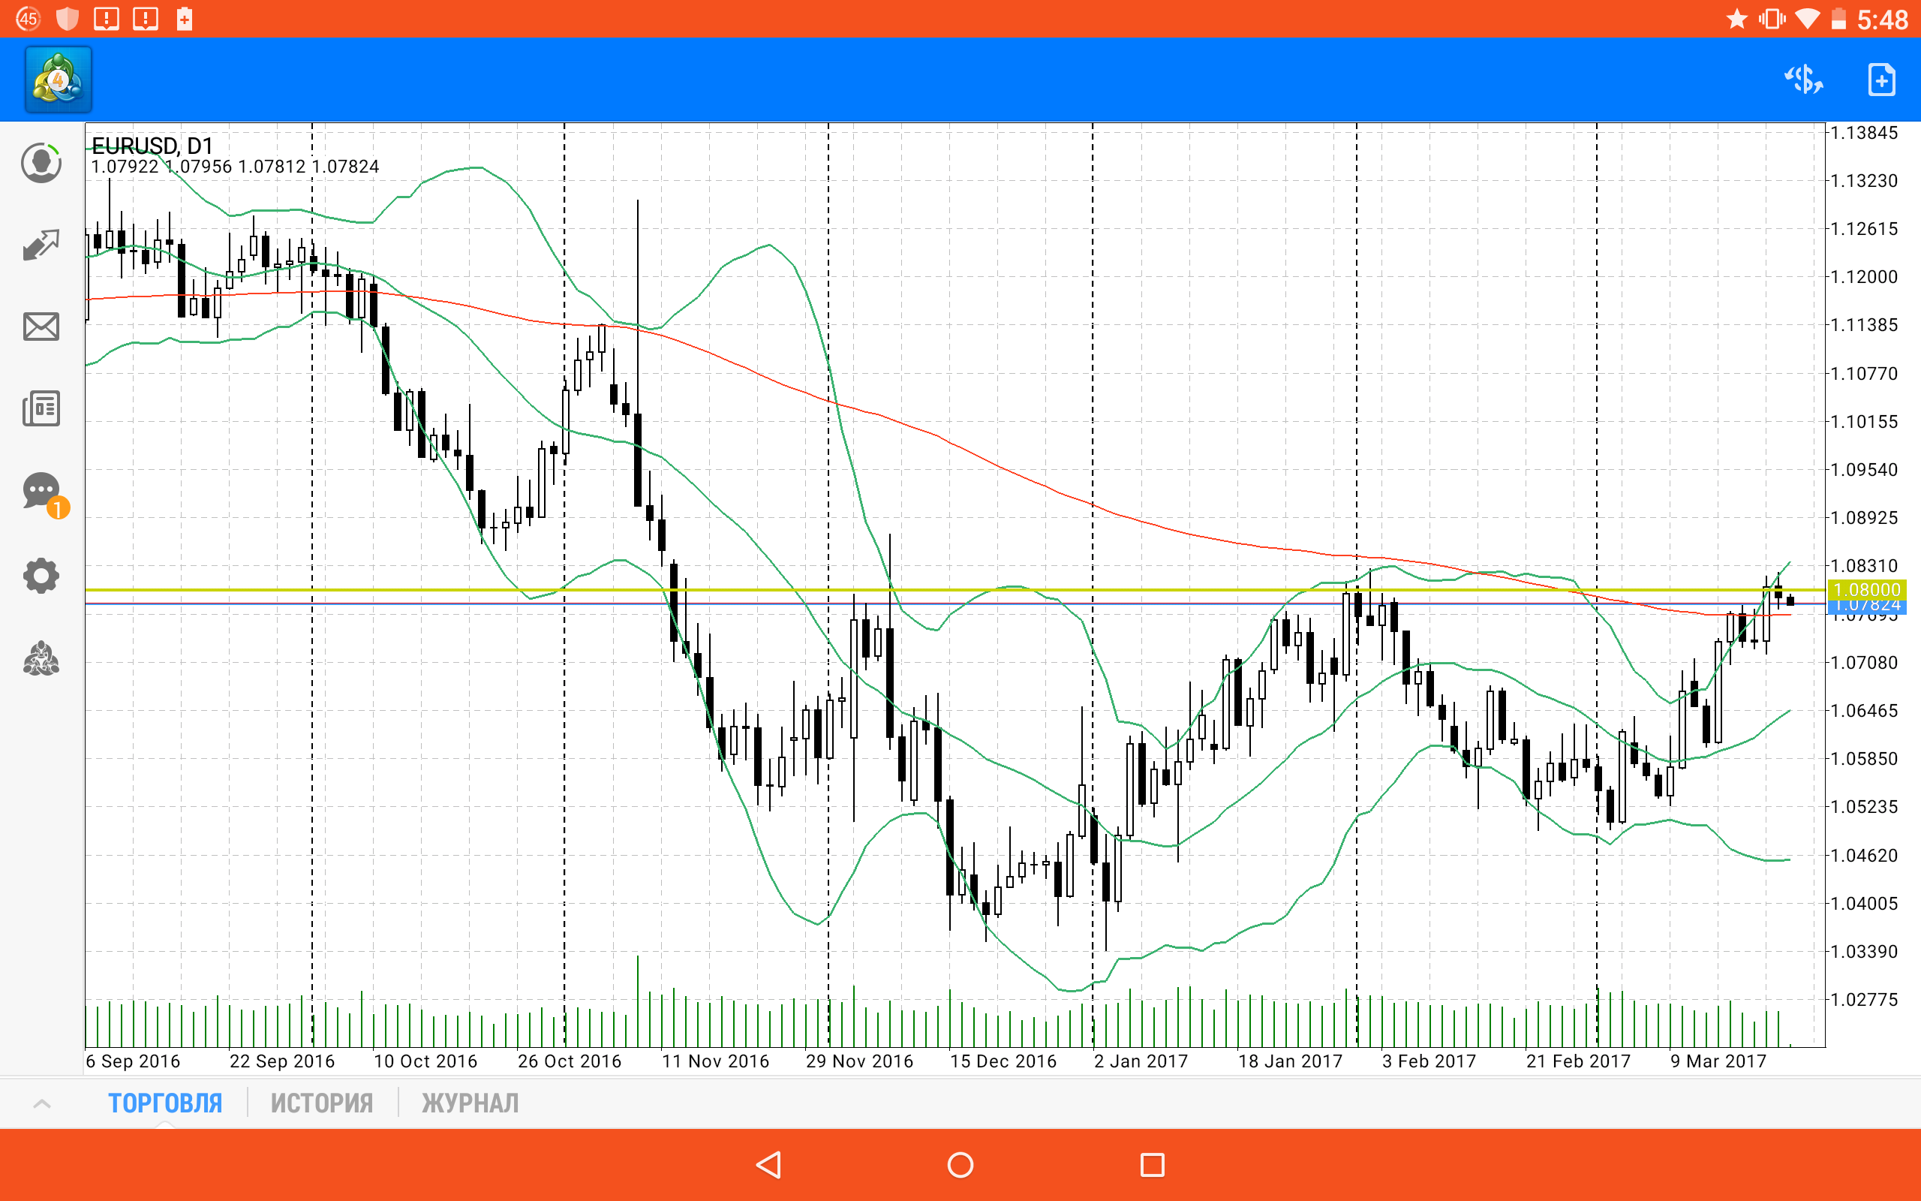Expand the bottom panel with chevron
Screen dimensions: 1921x1201
click(42, 1103)
